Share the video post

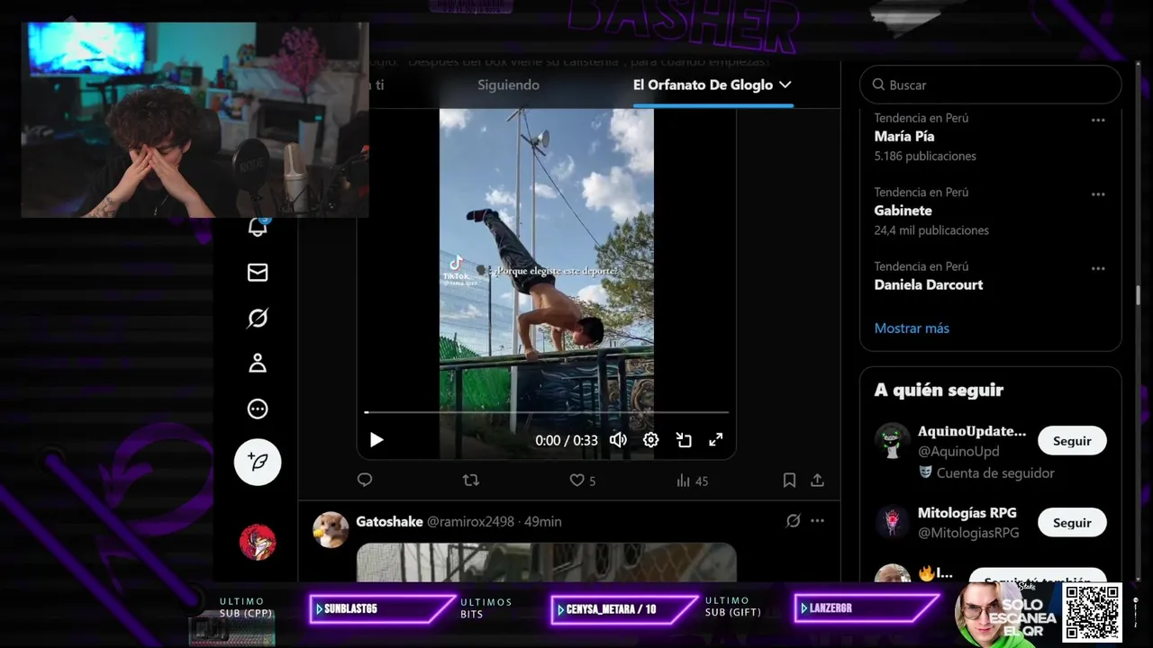(x=817, y=481)
